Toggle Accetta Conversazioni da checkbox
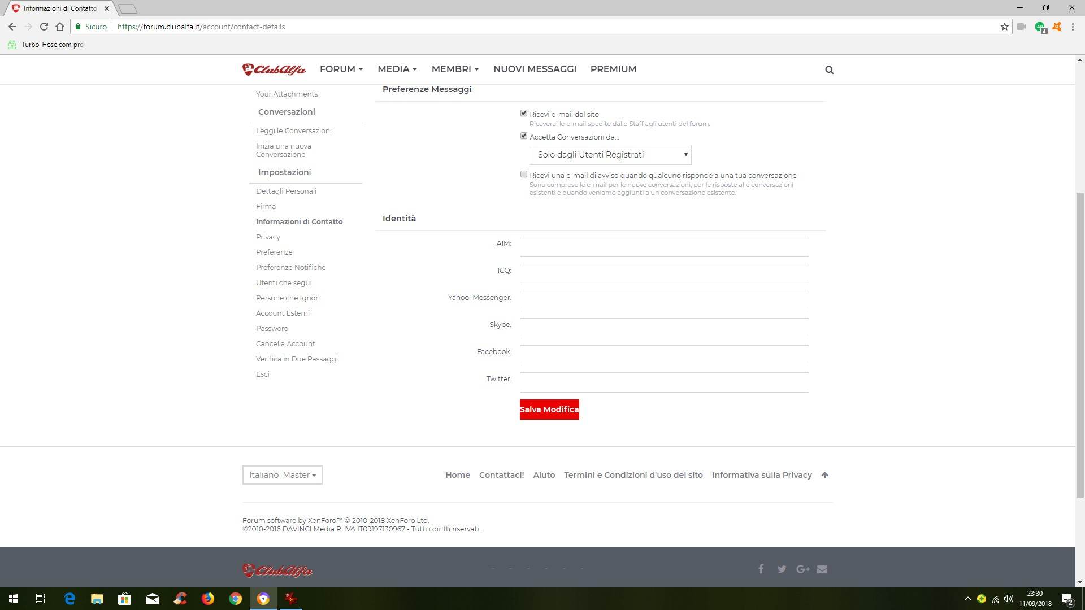 point(524,136)
